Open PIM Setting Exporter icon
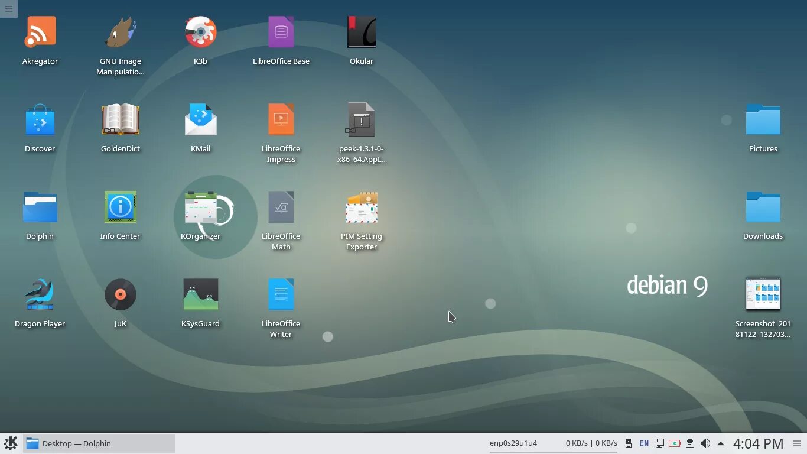 (x=362, y=207)
